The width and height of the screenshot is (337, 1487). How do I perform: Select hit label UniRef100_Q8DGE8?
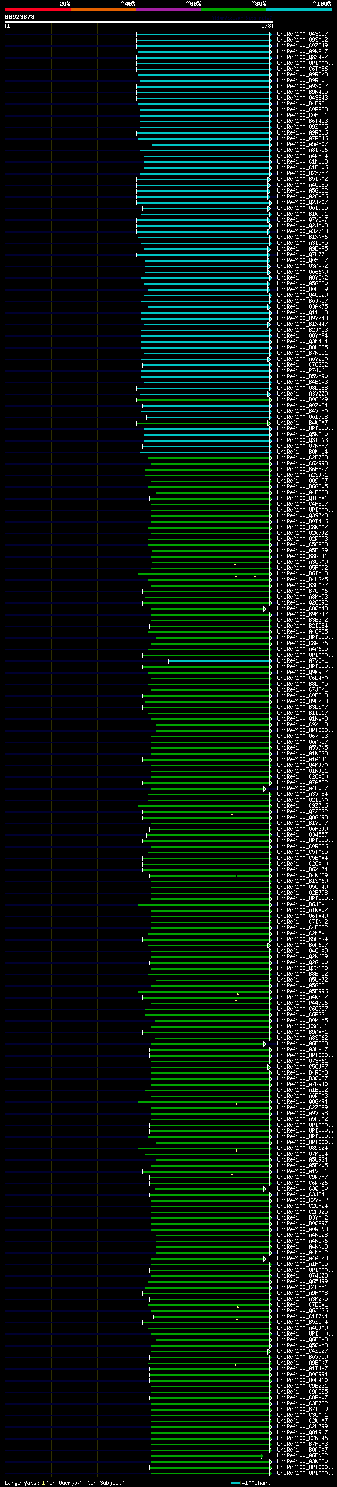point(302,388)
